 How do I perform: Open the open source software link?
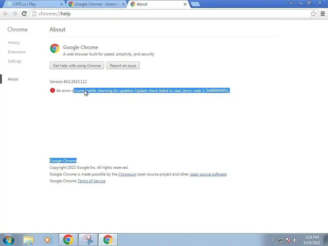point(208,174)
